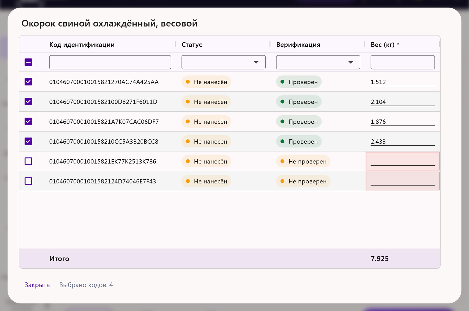
Task: Toggle the select-all checkbox in filter row
Action: click(x=28, y=62)
